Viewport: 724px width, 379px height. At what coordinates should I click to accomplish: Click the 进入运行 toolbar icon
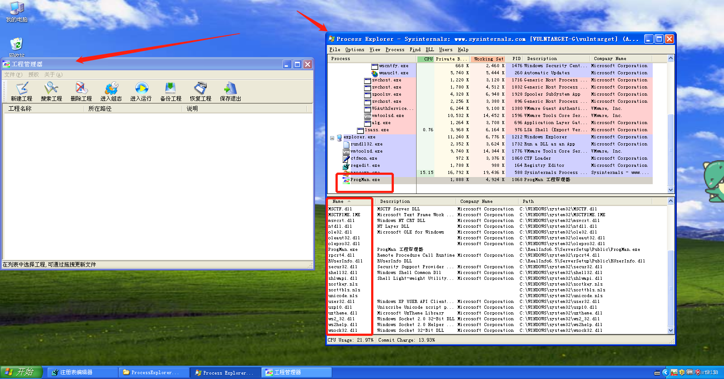pos(141,92)
